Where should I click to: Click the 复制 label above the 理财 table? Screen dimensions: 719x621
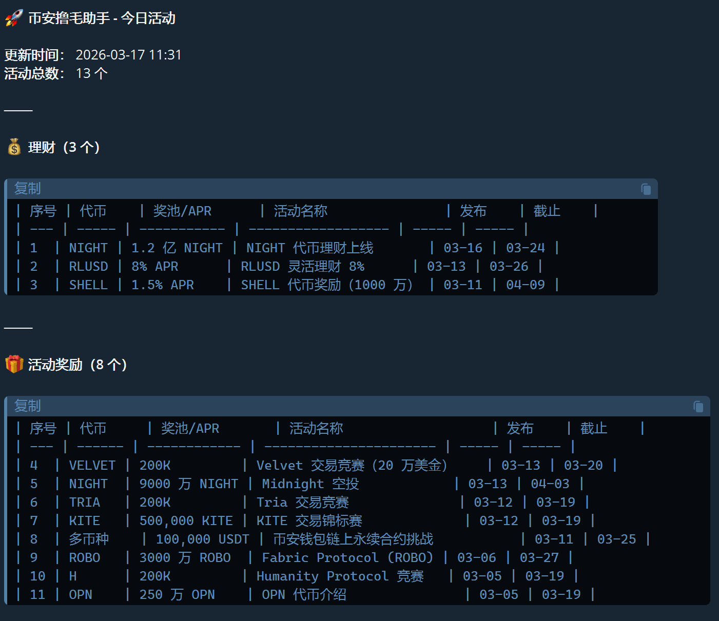click(27, 189)
